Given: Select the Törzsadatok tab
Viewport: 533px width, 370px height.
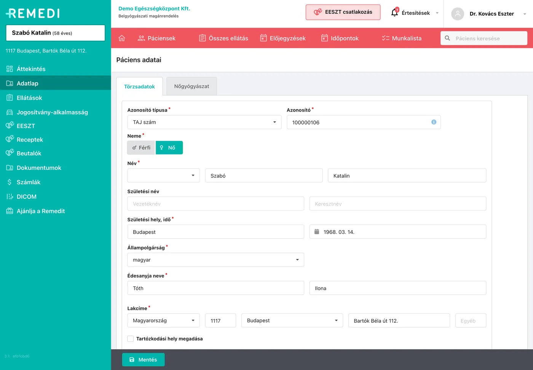Looking at the screenshot, I should pos(139,86).
